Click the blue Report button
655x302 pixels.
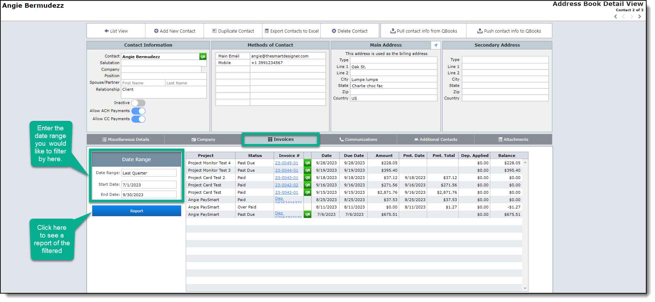click(137, 211)
